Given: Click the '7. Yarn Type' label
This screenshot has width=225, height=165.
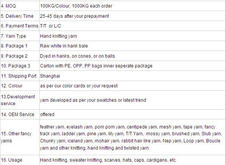Looking at the screenshot, I should [13, 36].
